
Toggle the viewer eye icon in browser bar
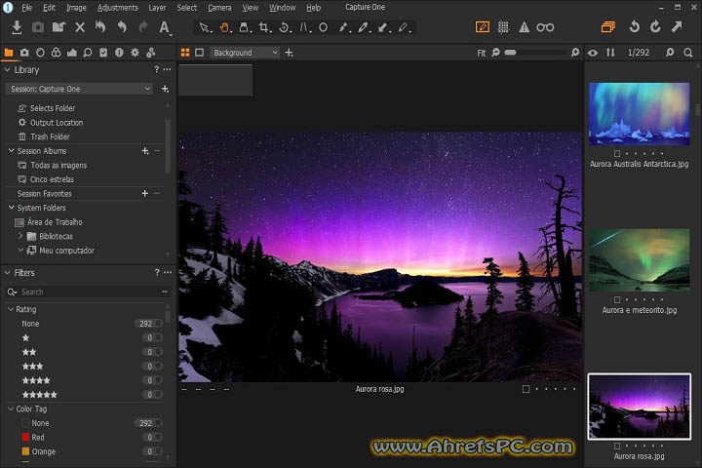coord(593,53)
